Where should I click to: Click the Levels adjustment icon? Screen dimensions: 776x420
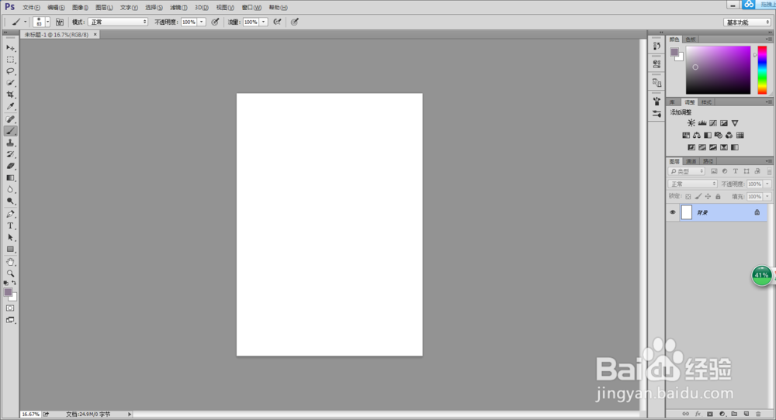[702, 123]
